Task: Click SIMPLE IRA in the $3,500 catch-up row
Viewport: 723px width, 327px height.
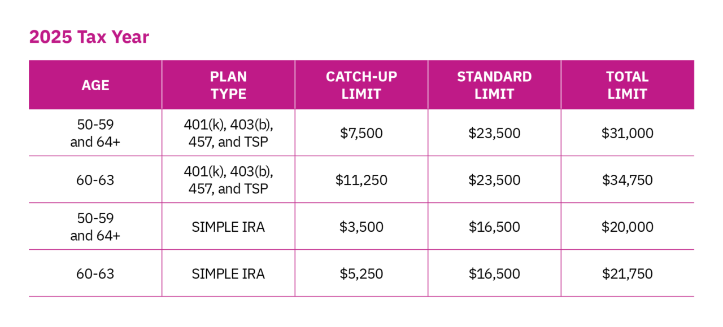Action: [x=228, y=227]
